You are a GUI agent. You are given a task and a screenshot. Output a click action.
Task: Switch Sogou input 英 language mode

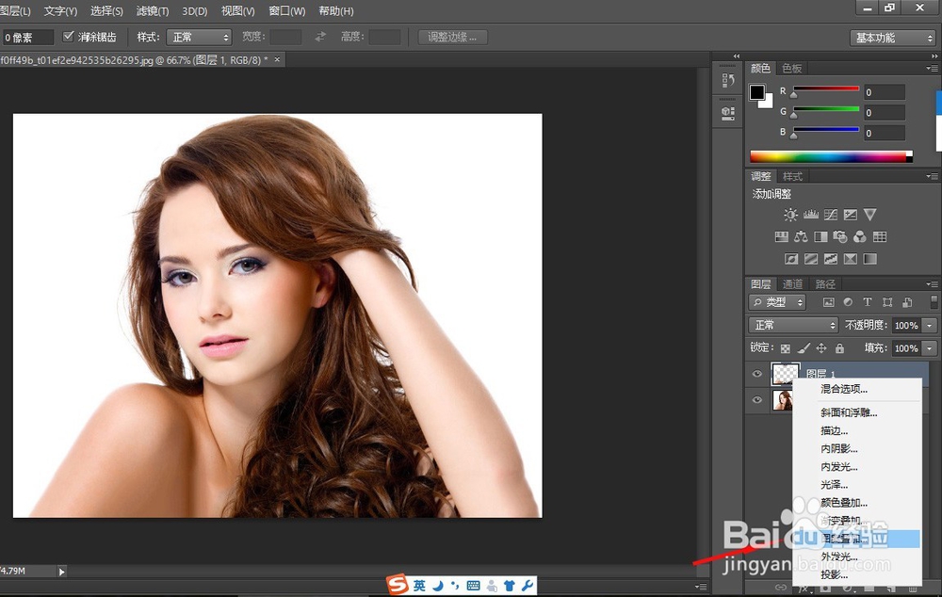click(x=419, y=586)
